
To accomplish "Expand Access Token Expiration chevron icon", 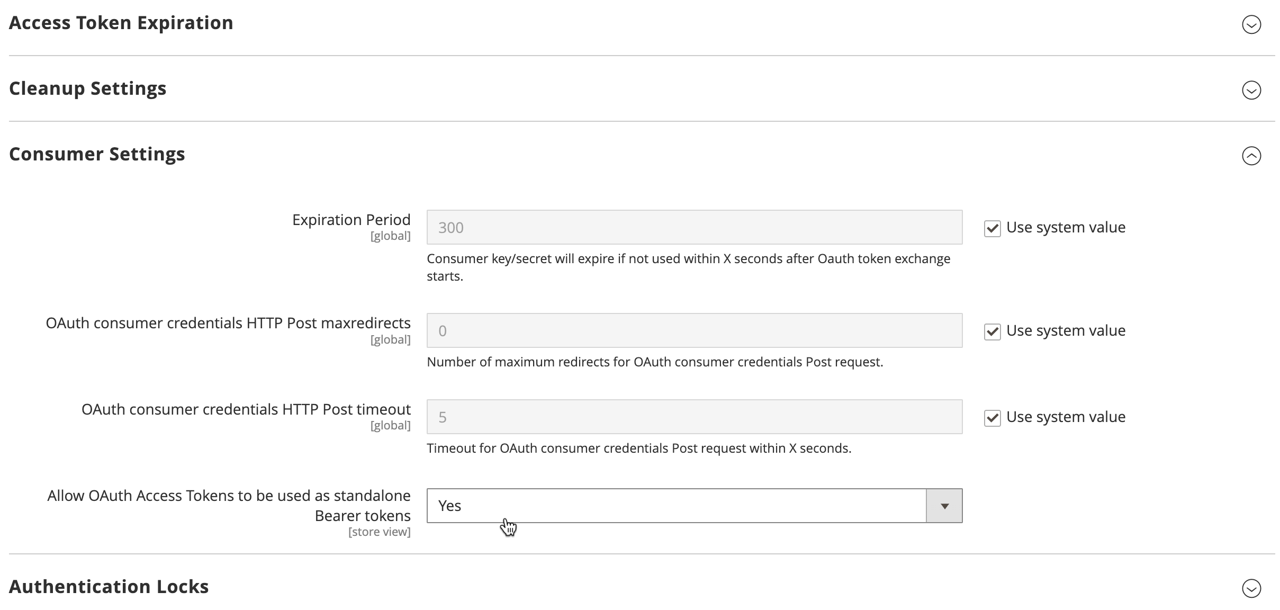I will [1251, 24].
